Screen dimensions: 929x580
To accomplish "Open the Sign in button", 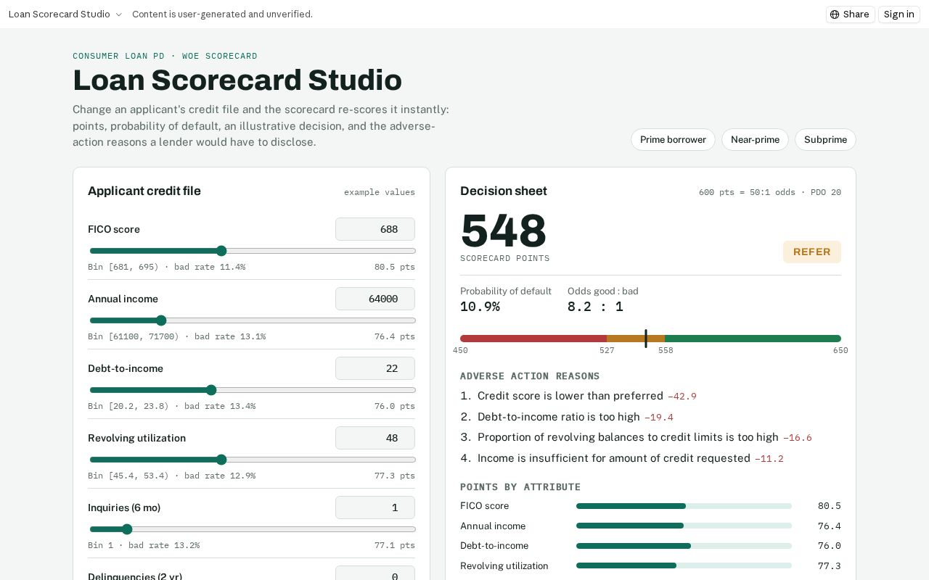I will [x=899, y=14].
